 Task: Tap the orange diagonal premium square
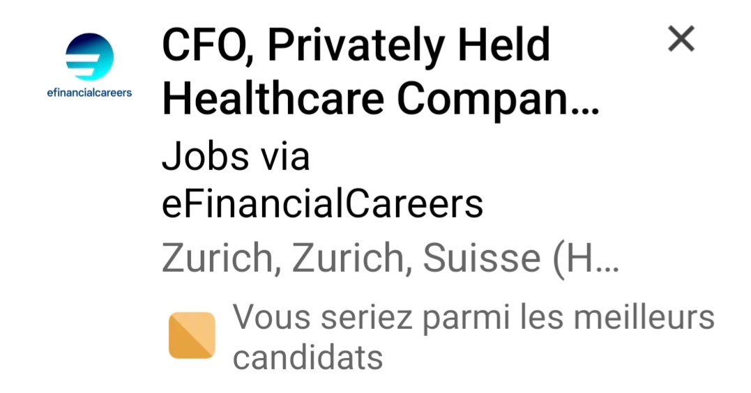(x=192, y=335)
